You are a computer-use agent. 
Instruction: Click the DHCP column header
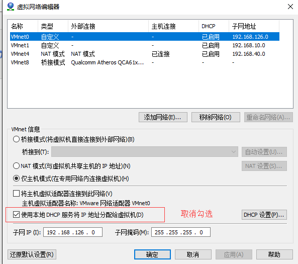point(214,26)
